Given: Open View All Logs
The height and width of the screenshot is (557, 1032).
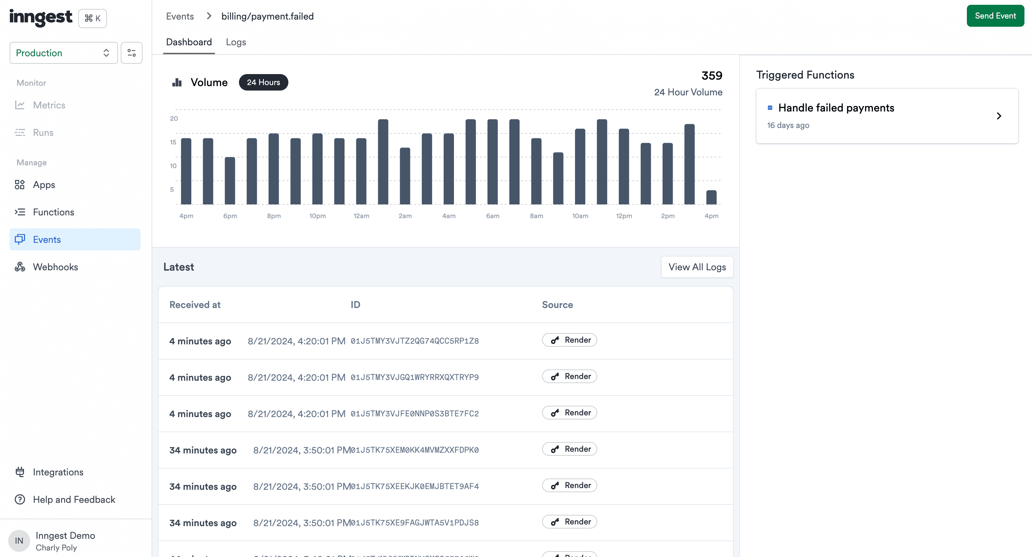Looking at the screenshot, I should point(697,267).
